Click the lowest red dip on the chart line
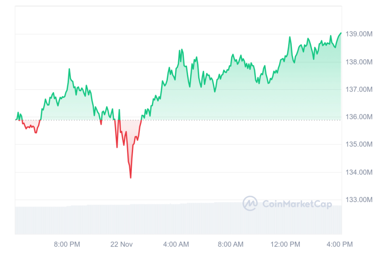 pos(130,178)
